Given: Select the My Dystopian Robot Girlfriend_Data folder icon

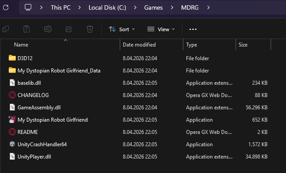Looking at the screenshot, I should [12, 70].
